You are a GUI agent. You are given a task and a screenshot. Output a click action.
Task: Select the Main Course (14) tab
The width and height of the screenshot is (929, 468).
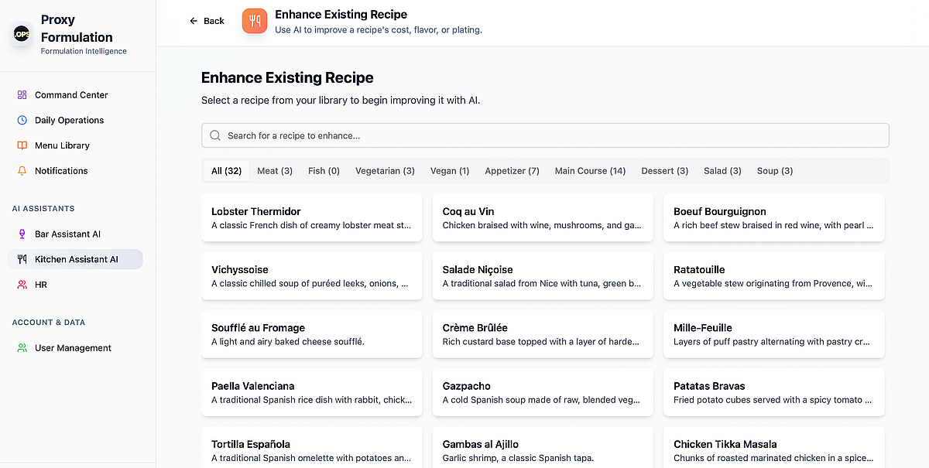coord(590,171)
